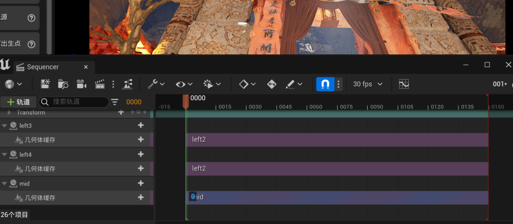The height and width of the screenshot is (224, 513).
Task: Click the orange playhead marker at 0000
Action: tap(185, 102)
